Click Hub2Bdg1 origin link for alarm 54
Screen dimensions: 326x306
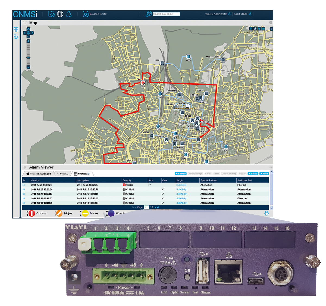point(181,185)
